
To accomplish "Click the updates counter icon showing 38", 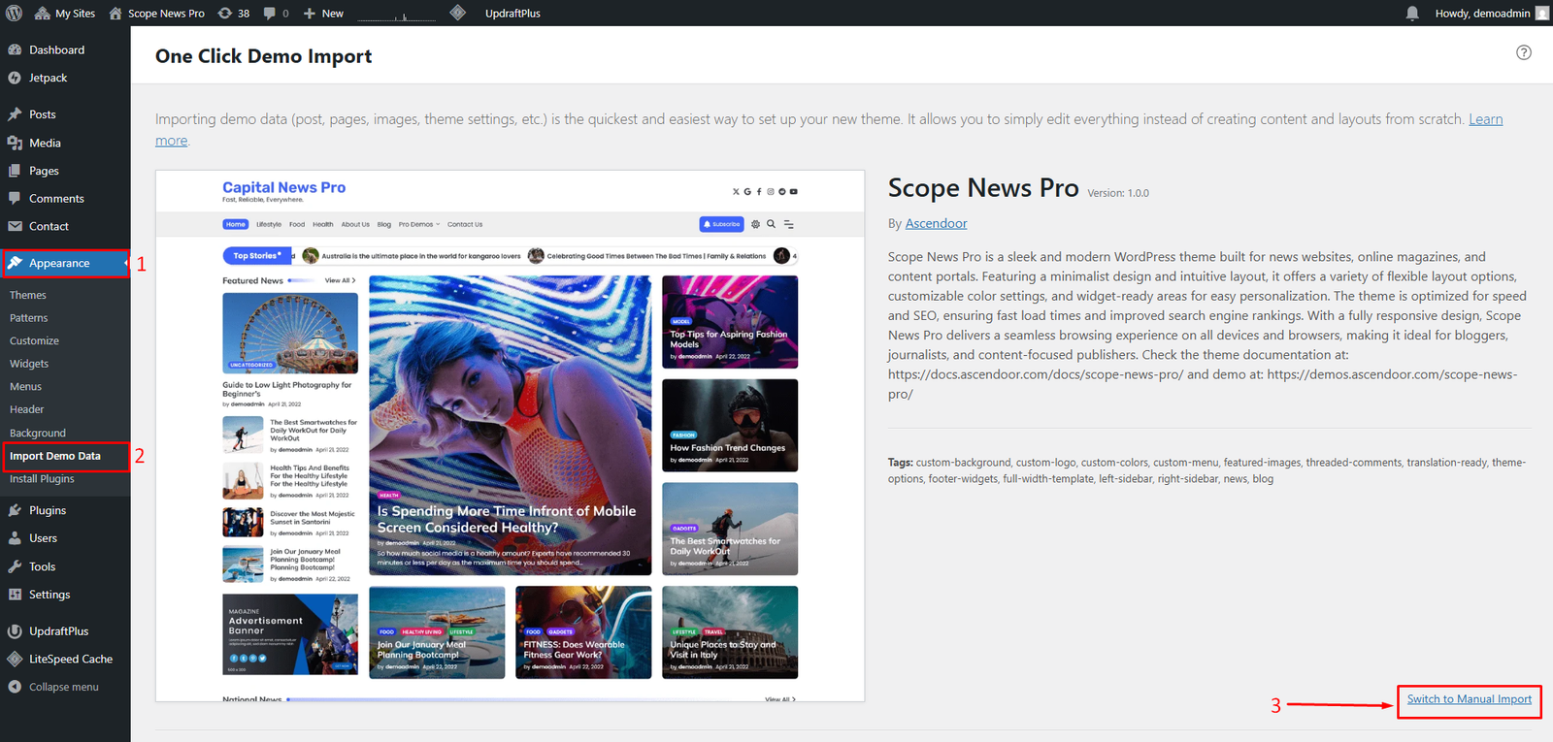I will 234,14.
